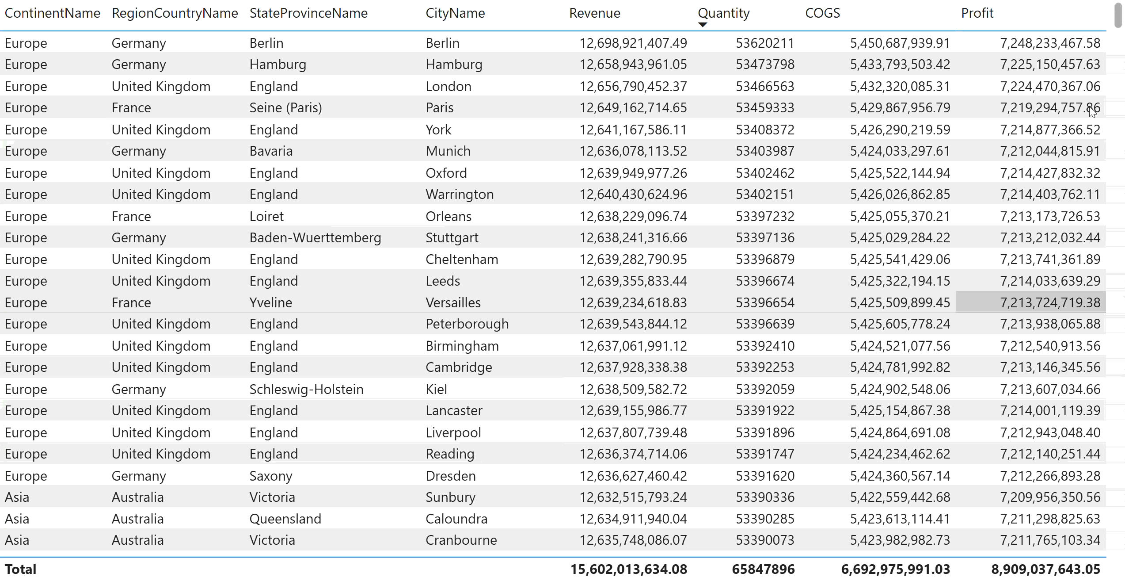Select the Lancaster city cell
Screen dimensions: 1125x581
[454, 411]
